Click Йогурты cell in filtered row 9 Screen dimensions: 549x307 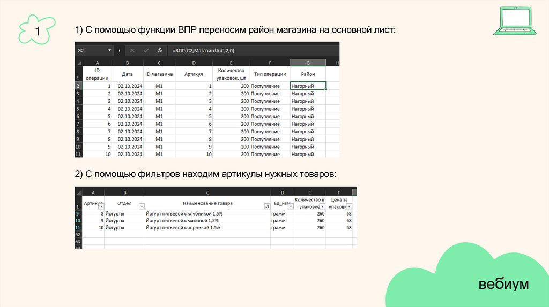point(124,213)
